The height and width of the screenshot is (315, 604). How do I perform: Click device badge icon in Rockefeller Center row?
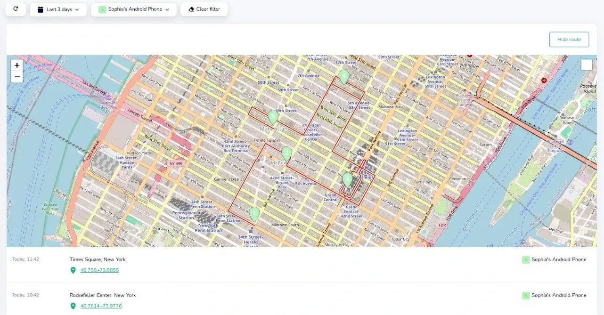(x=526, y=296)
